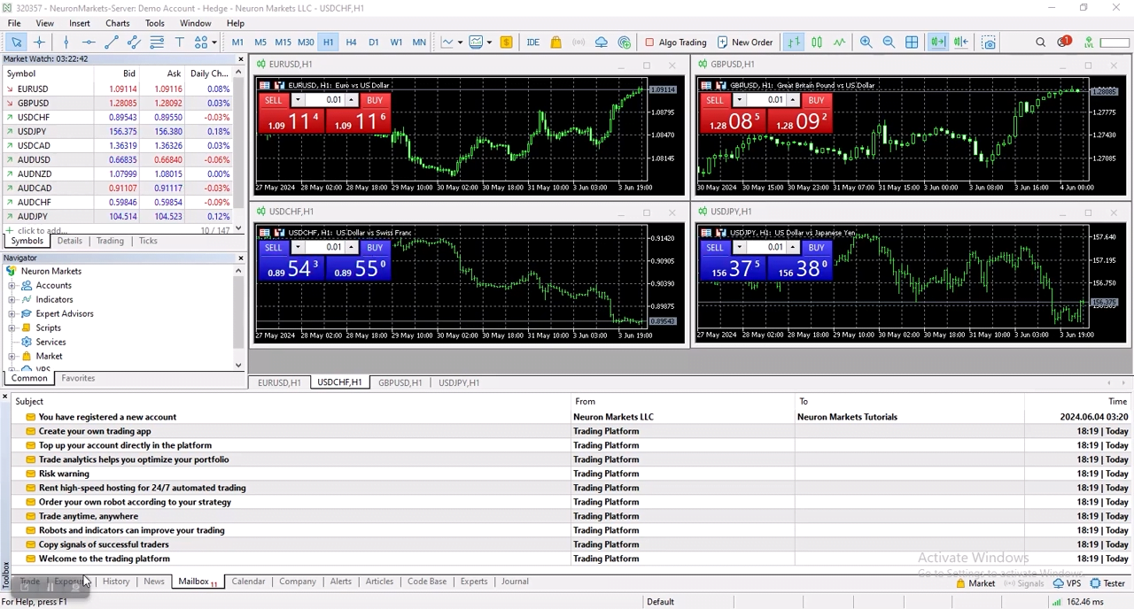Select the vertical line drawing tool
This screenshot has height=609, width=1134.
pyautogui.click(x=66, y=42)
